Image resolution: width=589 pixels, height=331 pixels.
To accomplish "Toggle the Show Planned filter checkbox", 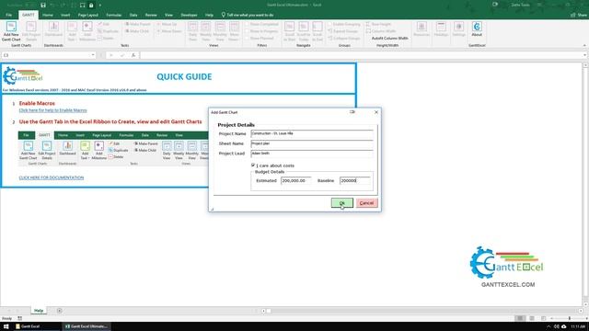I will (248, 39).
